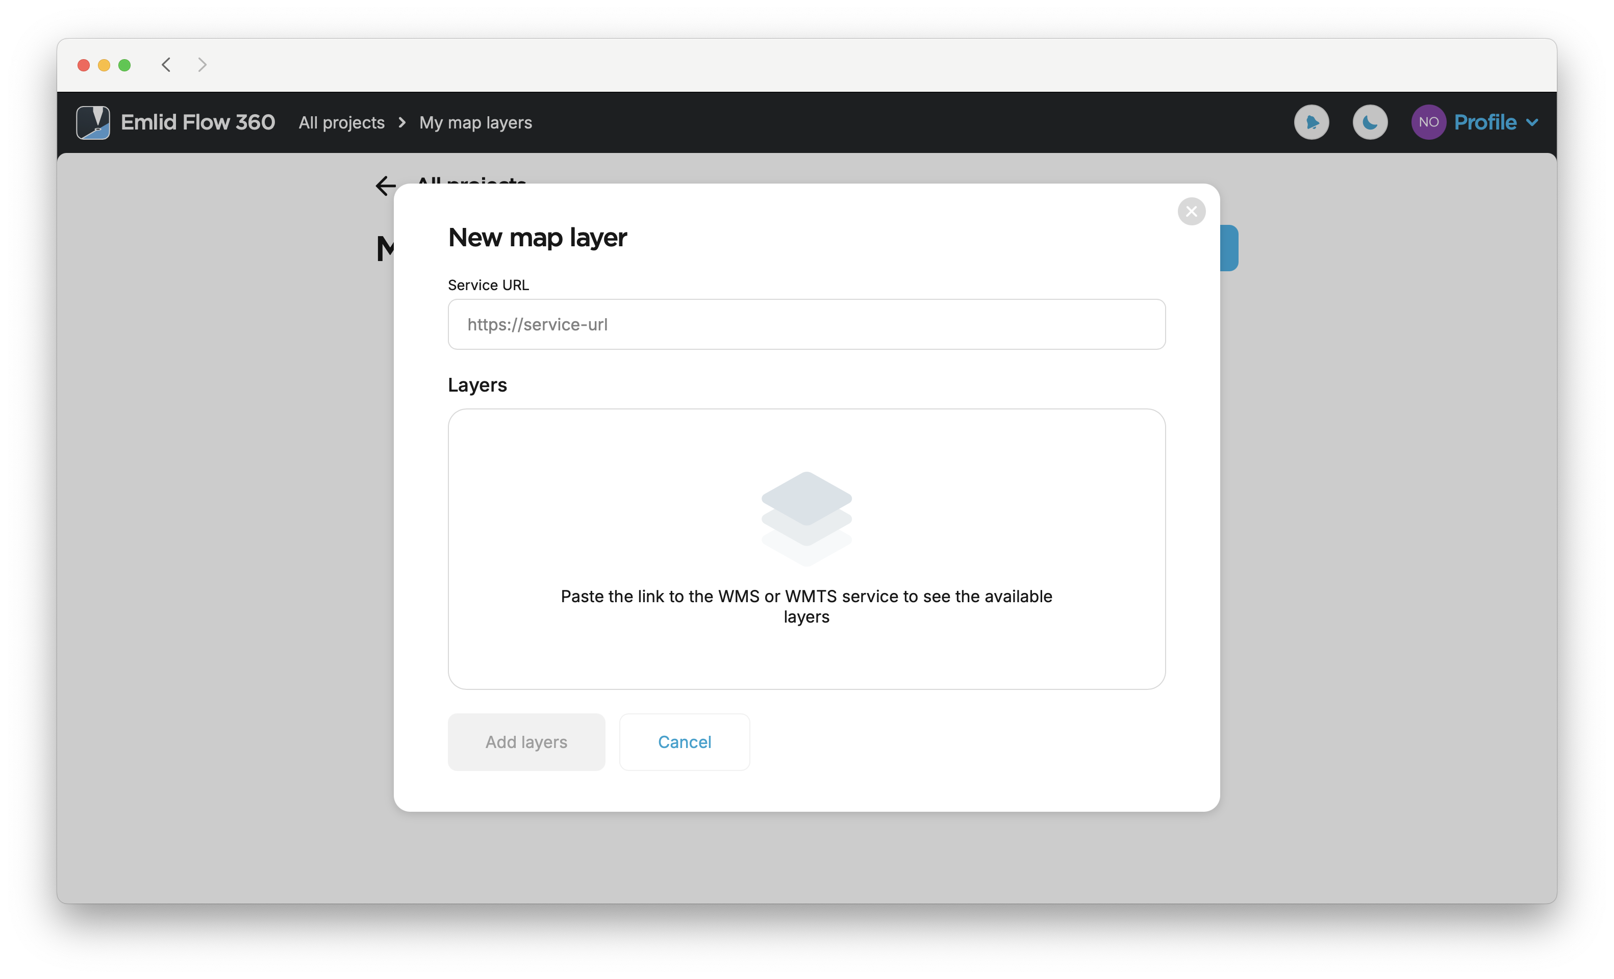This screenshot has height=979, width=1614.
Task: Click the back arrow to All projects
Action: pos(385,186)
